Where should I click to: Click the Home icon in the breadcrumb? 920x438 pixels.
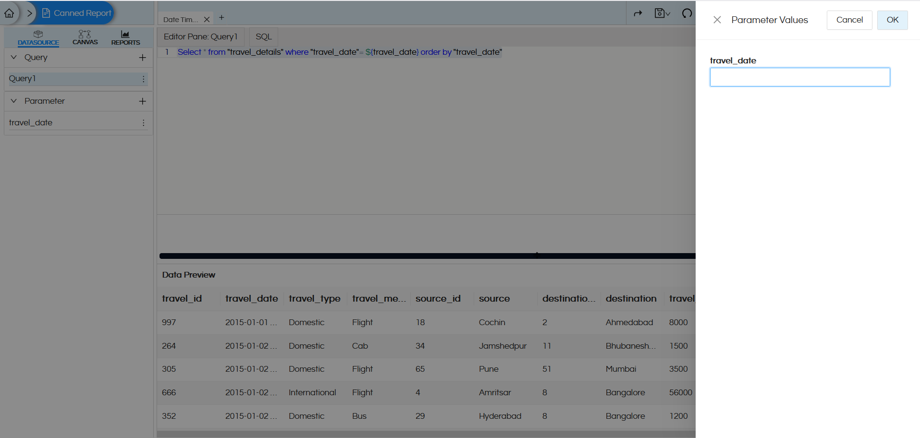tap(9, 13)
